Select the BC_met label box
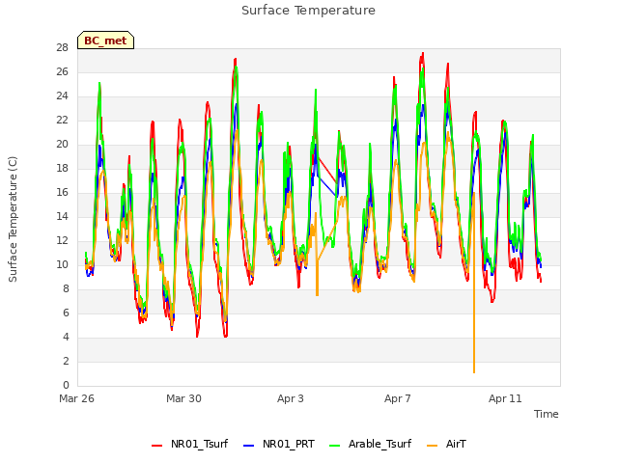The width and height of the screenshot is (618, 463). [x=105, y=41]
